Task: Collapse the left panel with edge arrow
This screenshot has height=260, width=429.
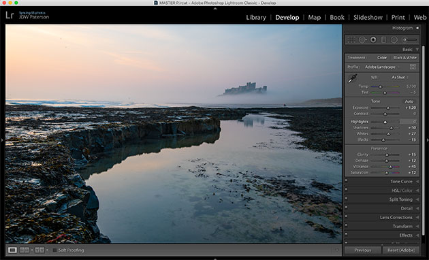Action: tap(2, 140)
